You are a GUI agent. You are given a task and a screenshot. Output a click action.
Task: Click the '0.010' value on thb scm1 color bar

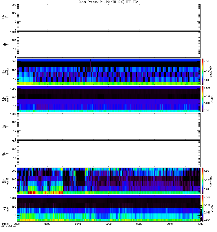[x=207, y=103]
